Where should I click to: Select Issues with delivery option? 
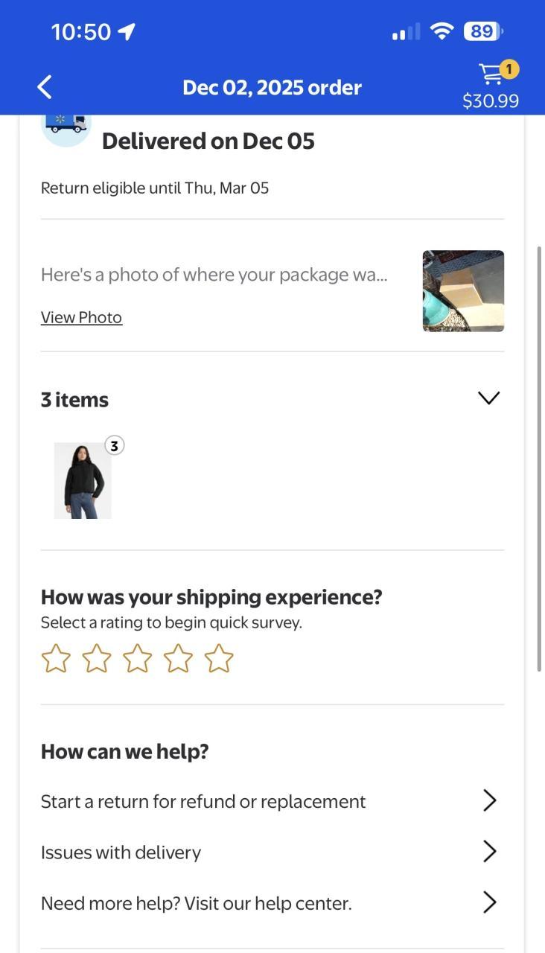pyautogui.click(x=121, y=852)
